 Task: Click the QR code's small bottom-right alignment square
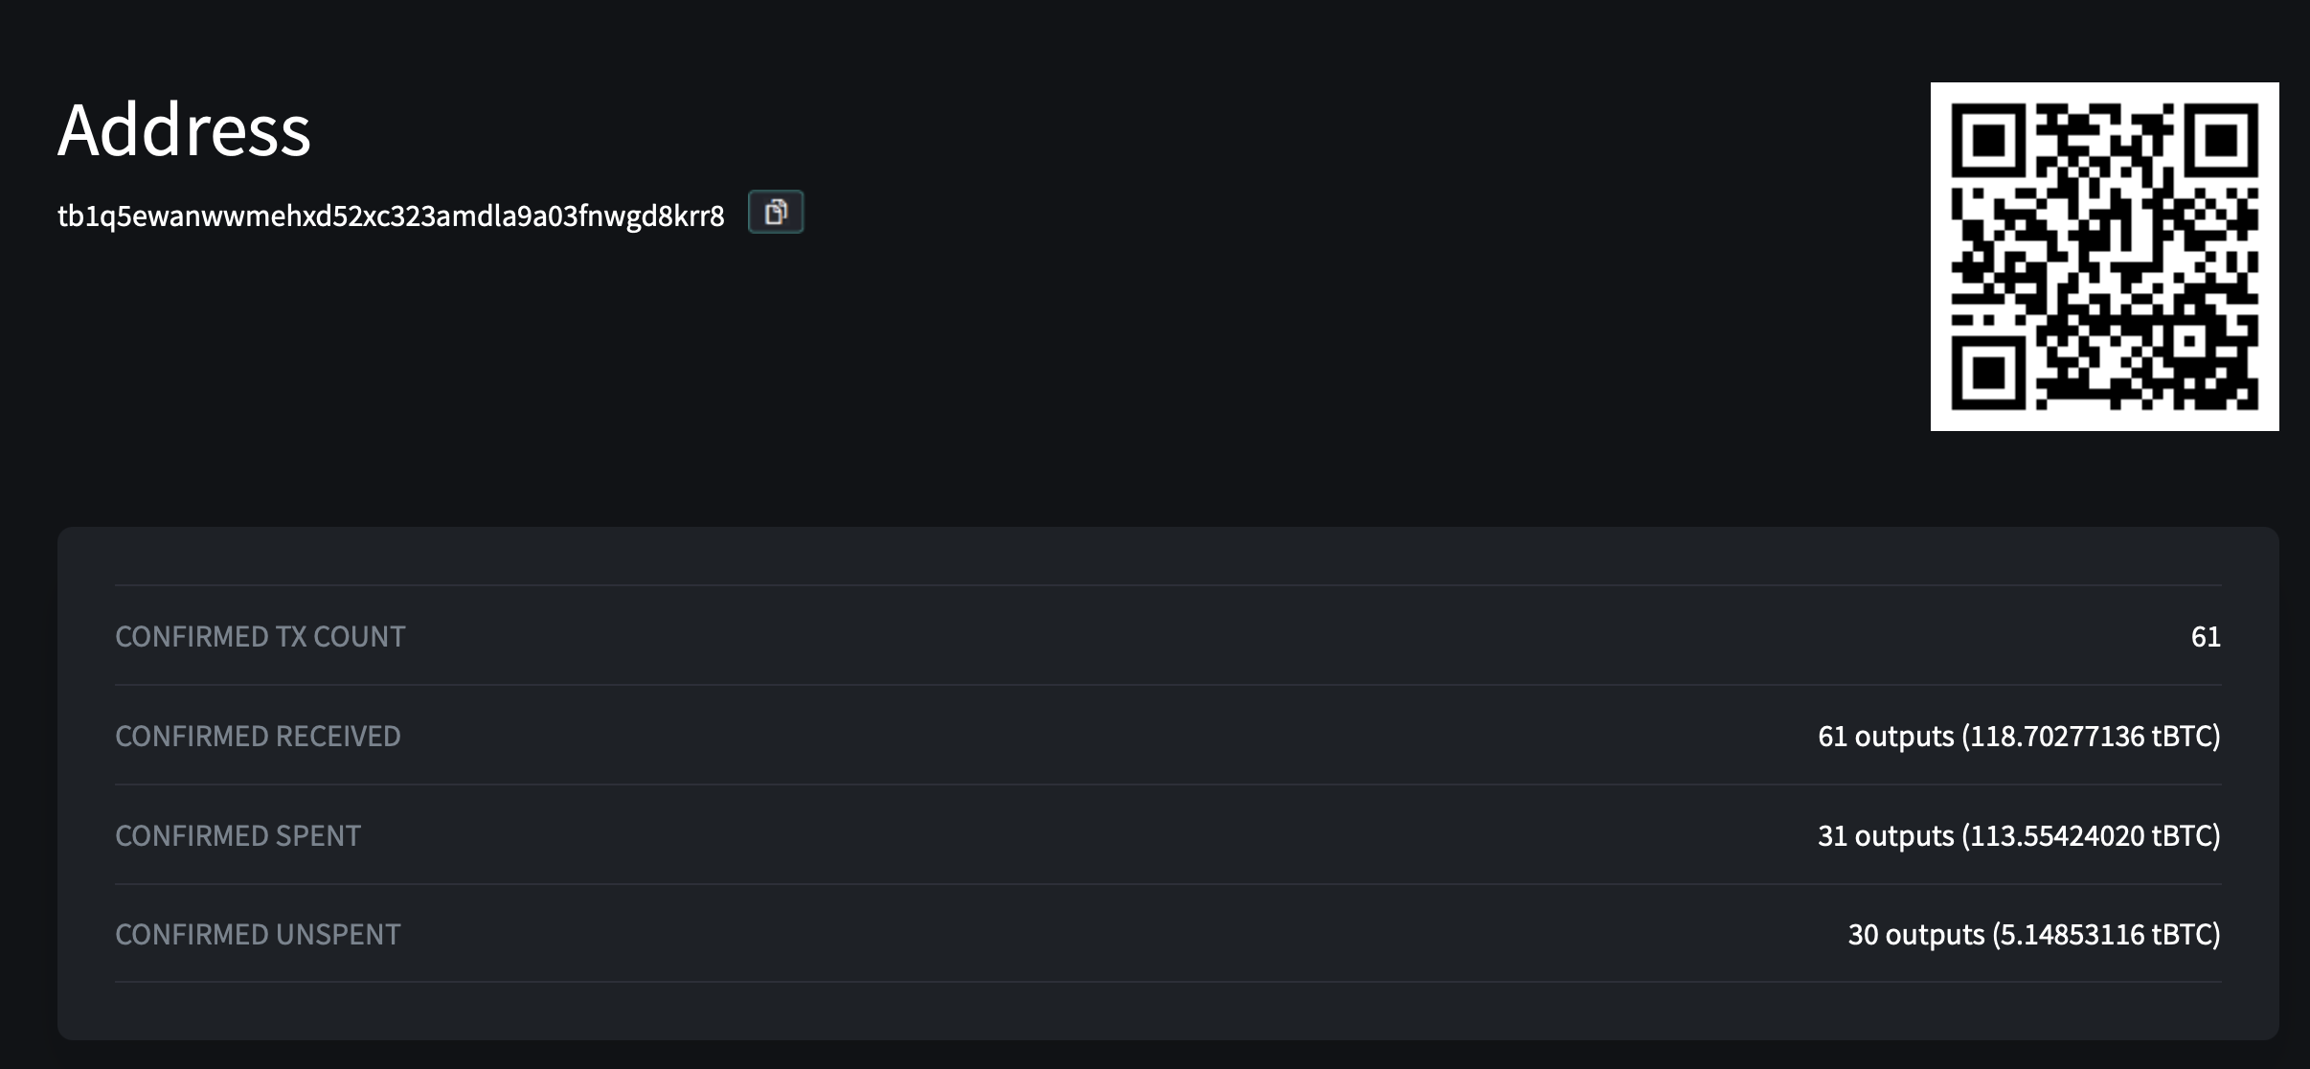click(2189, 341)
